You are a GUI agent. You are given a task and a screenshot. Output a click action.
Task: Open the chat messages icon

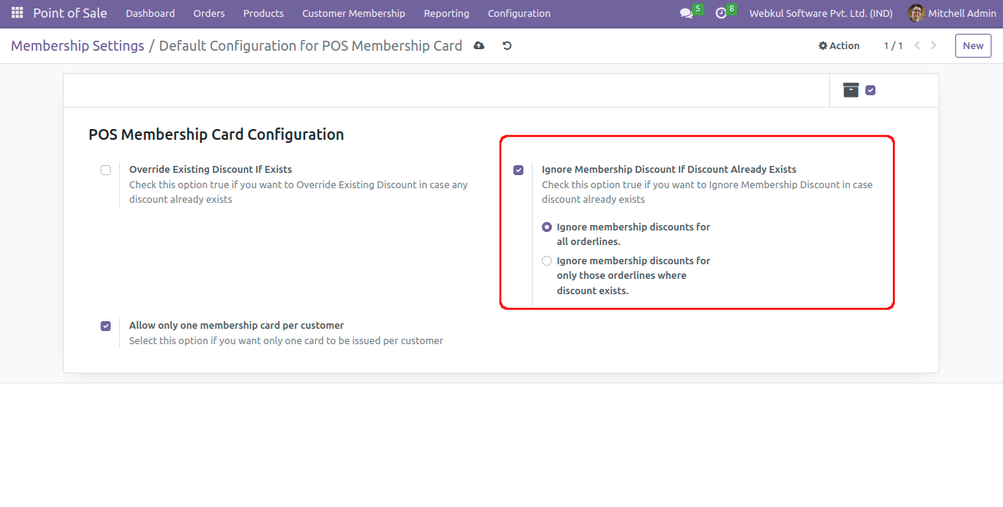(x=686, y=14)
